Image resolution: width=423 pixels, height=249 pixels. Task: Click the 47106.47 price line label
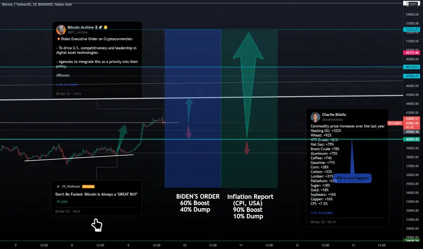click(x=412, y=76)
